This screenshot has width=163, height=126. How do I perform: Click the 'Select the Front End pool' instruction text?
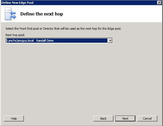point(64,29)
